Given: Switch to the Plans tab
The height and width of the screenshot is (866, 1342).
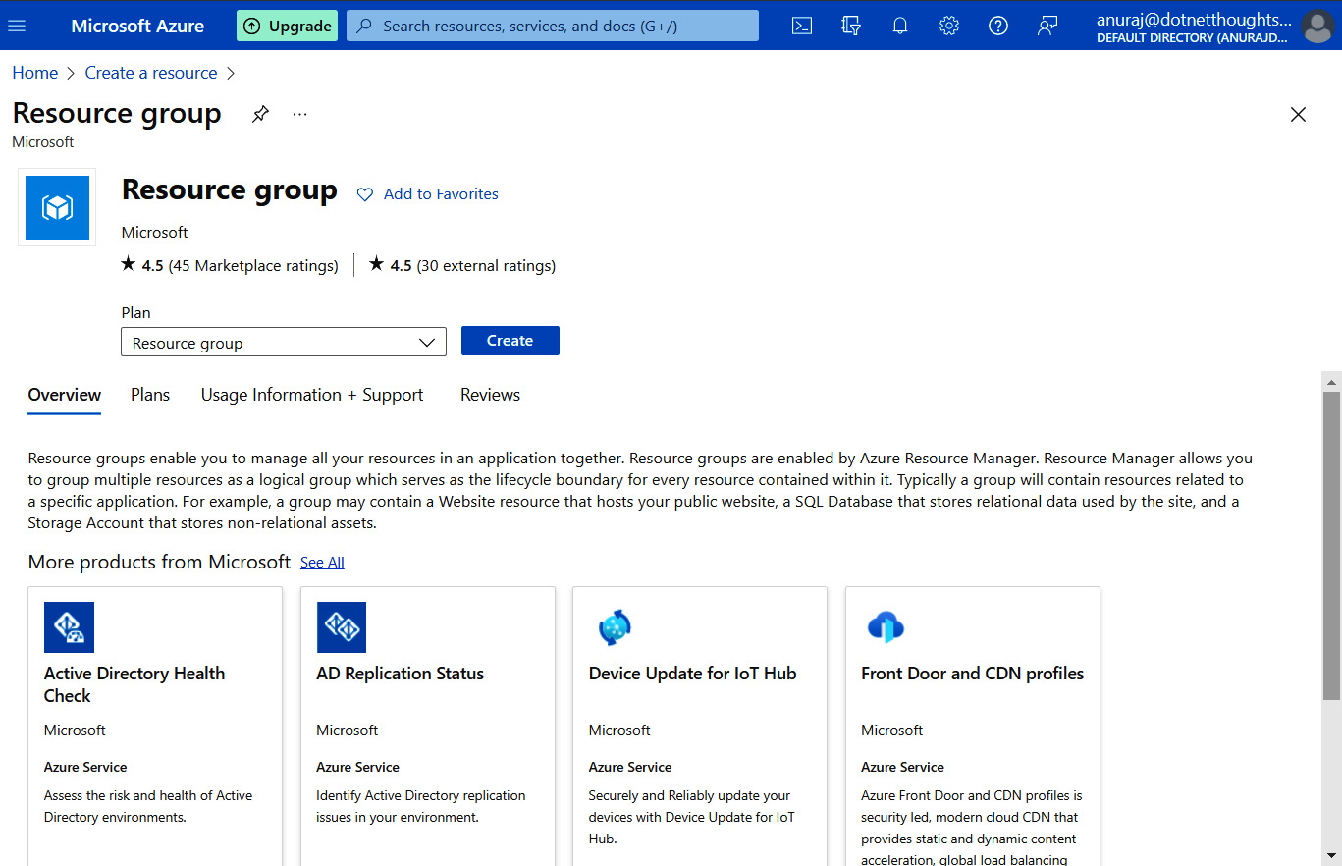Looking at the screenshot, I should (x=150, y=395).
